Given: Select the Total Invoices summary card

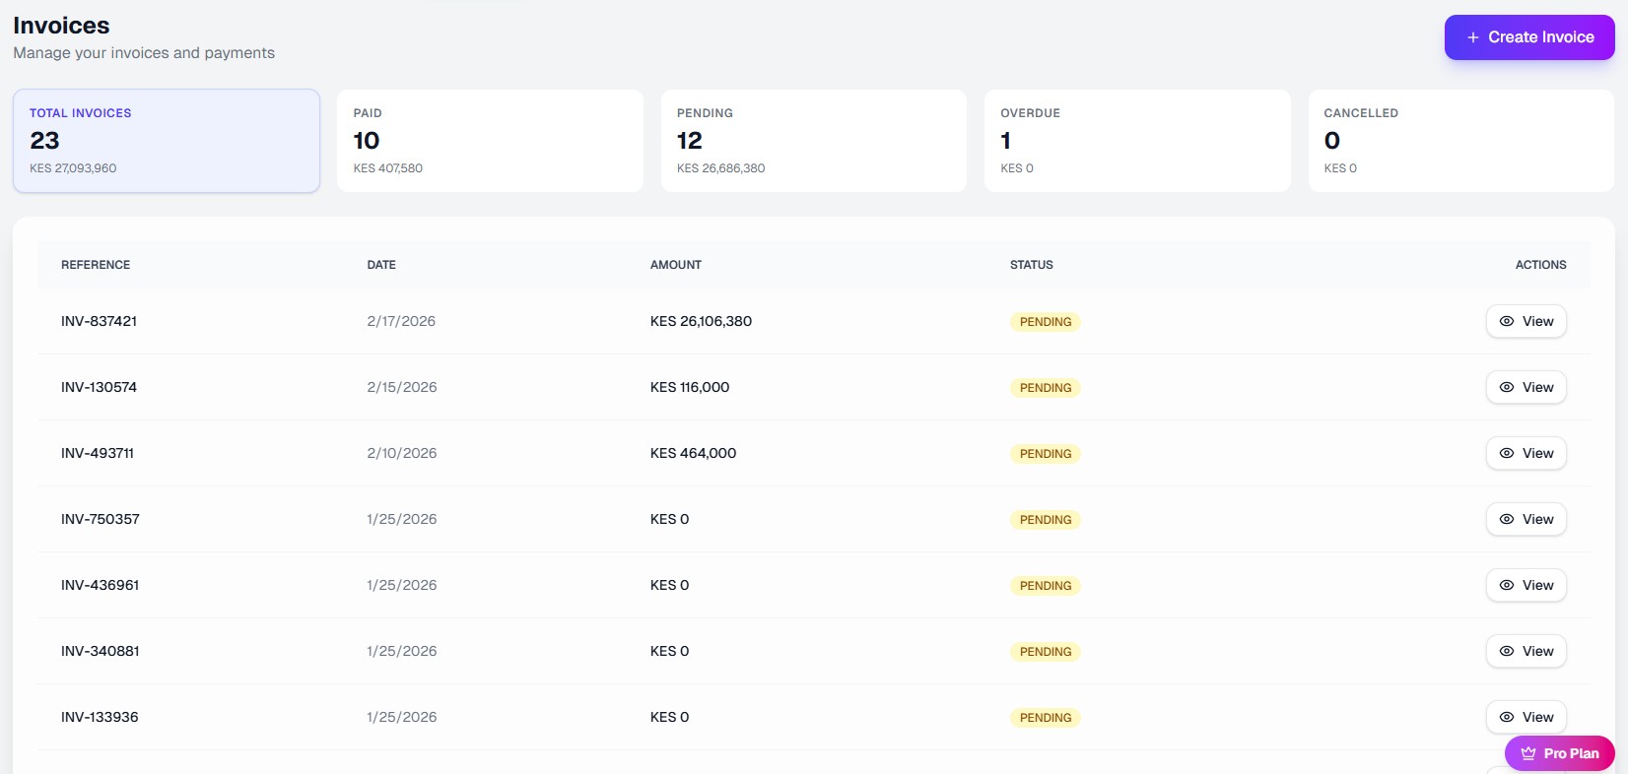Looking at the screenshot, I should (167, 141).
